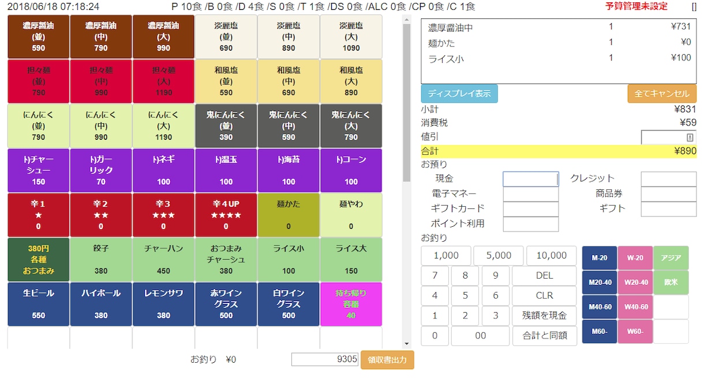Select 欧米 customer region button
This screenshot has height=380, width=704.
pos(671,283)
